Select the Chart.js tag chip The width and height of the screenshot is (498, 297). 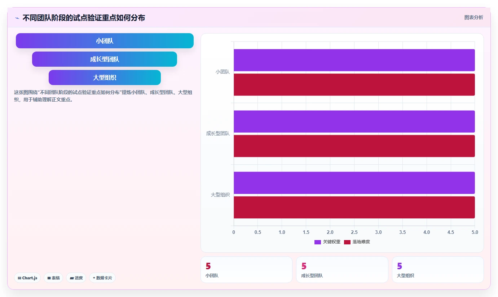(27, 278)
